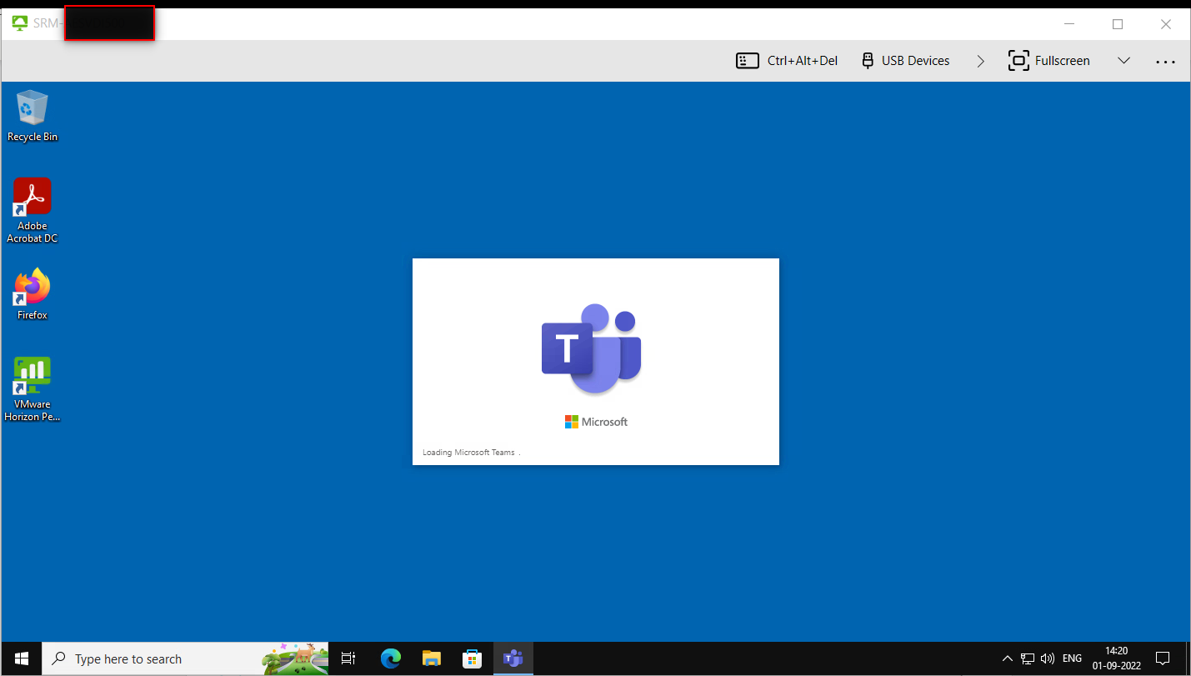Minimize the Horizon remote session window
The image size is (1191, 676).
click(1069, 24)
